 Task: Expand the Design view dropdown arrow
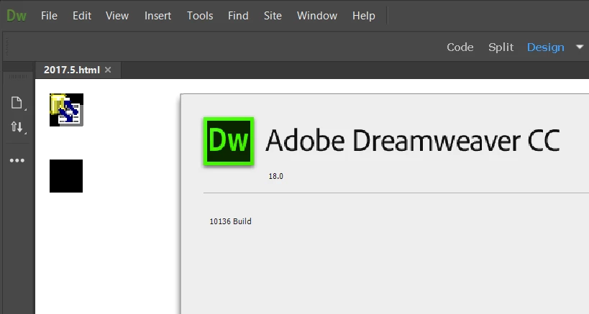tap(580, 47)
